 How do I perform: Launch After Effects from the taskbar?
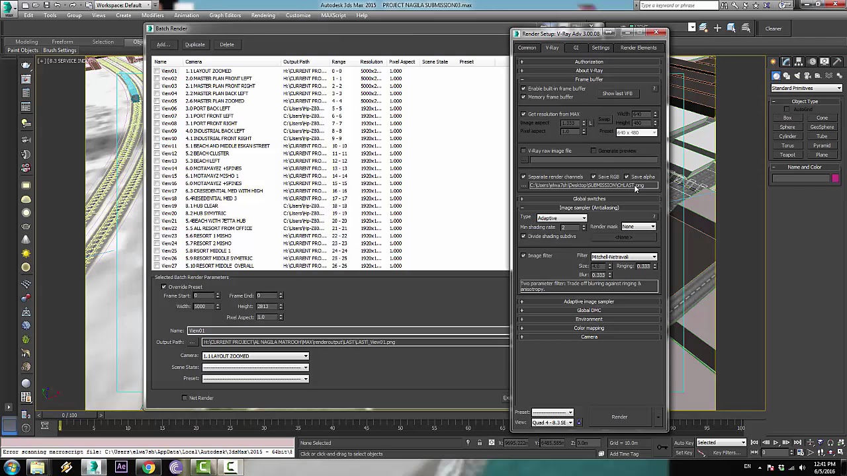click(121, 468)
